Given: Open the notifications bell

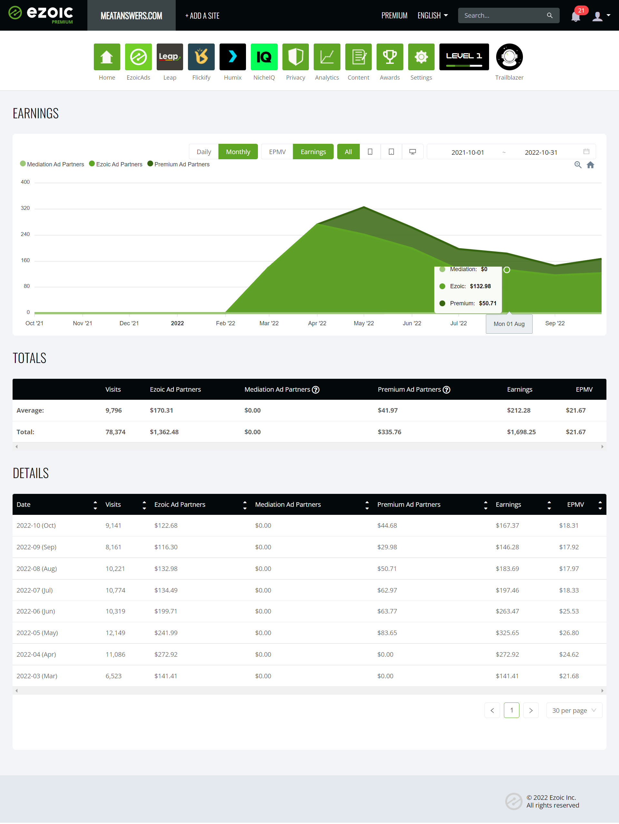Looking at the screenshot, I should pos(576,16).
